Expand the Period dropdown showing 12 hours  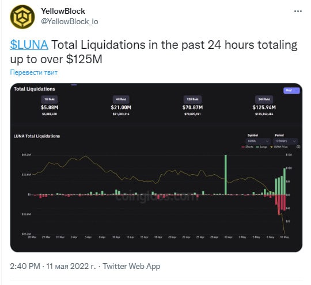click(285, 141)
